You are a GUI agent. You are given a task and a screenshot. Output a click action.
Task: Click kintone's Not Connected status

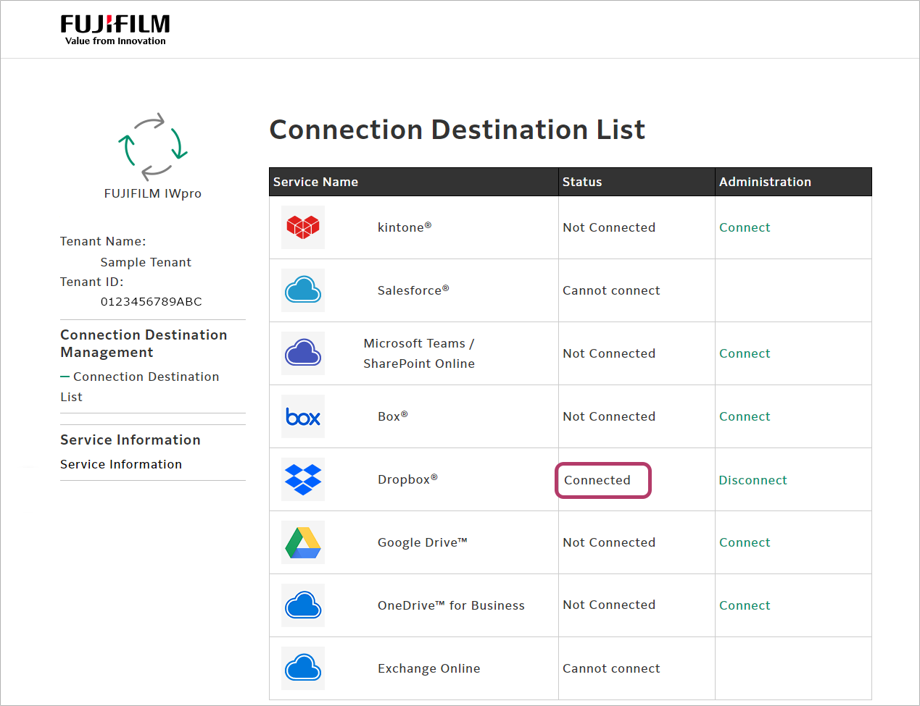tap(609, 227)
